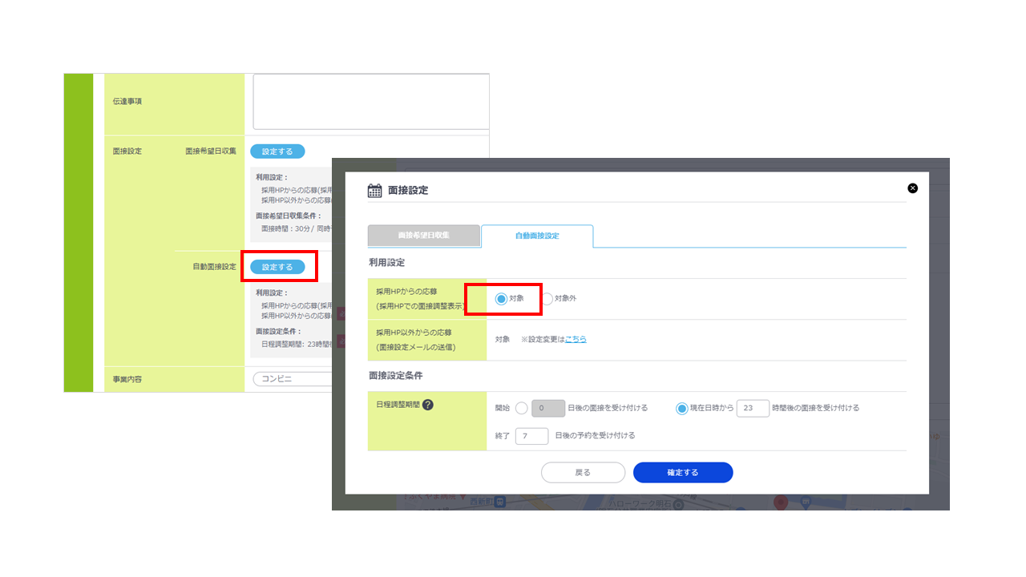1026x577 pixels.
Task: Click the red map pin below the dialog
Action: pyautogui.click(x=780, y=502)
